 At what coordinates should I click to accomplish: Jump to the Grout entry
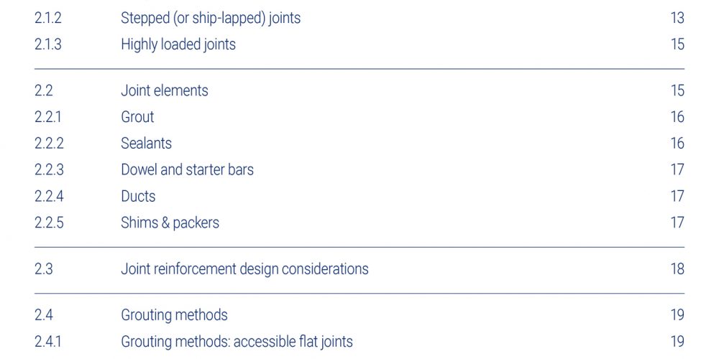click(137, 117)
